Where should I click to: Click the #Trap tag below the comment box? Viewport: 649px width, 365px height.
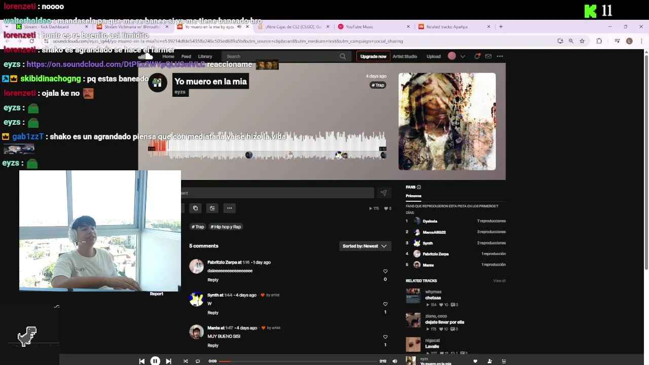click(198, 227)
